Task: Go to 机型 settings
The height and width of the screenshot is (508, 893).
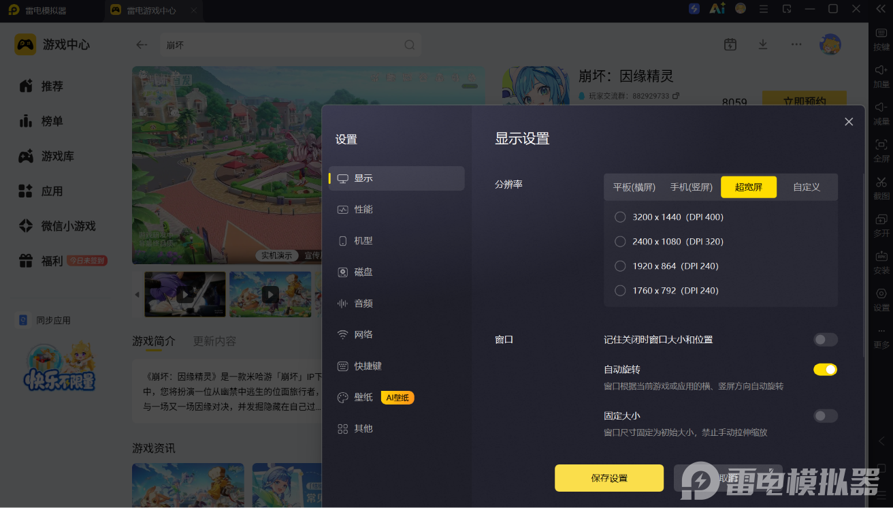Action: [397, 241]
